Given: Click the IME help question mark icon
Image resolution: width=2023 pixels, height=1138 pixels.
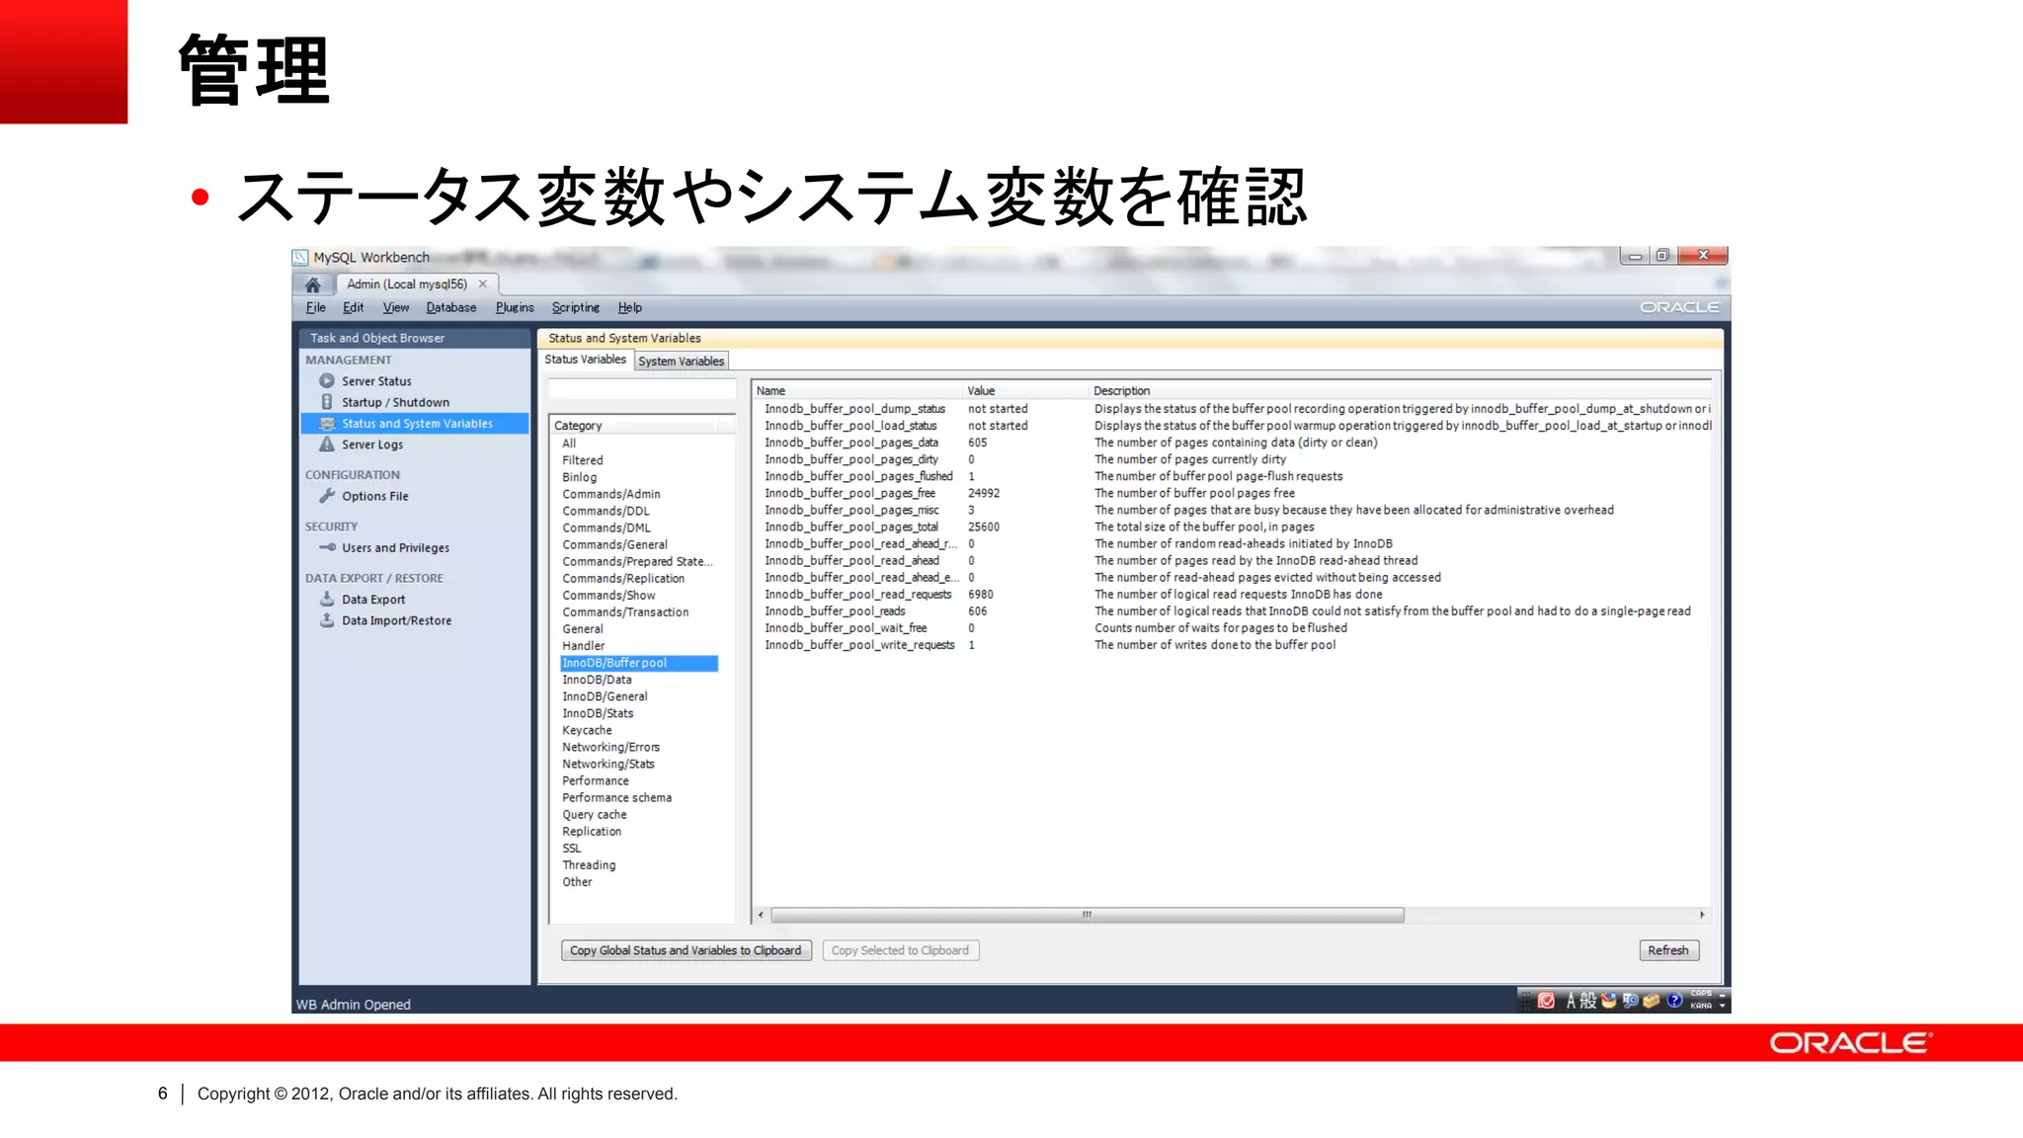Looking at the screenshot, I should point(1674,1001).
